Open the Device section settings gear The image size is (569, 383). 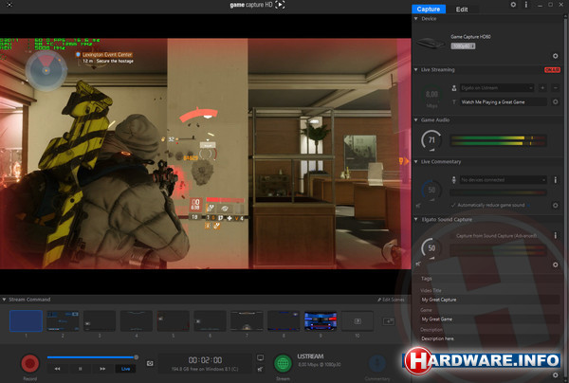pos(555,56)
